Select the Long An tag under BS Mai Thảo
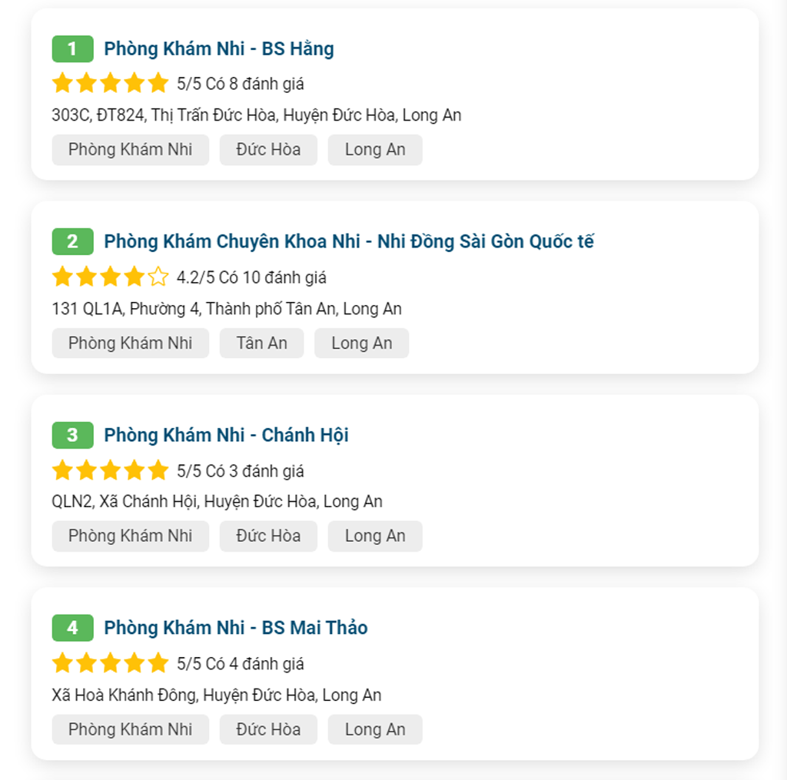Screen dimensions: 787x780 (x=375, y=729)
